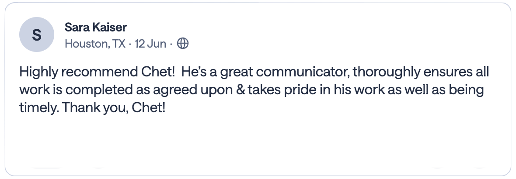This screenshot has width=516, height=179.
Task: Click the 12 Jun post date
Action: [150, 43]
